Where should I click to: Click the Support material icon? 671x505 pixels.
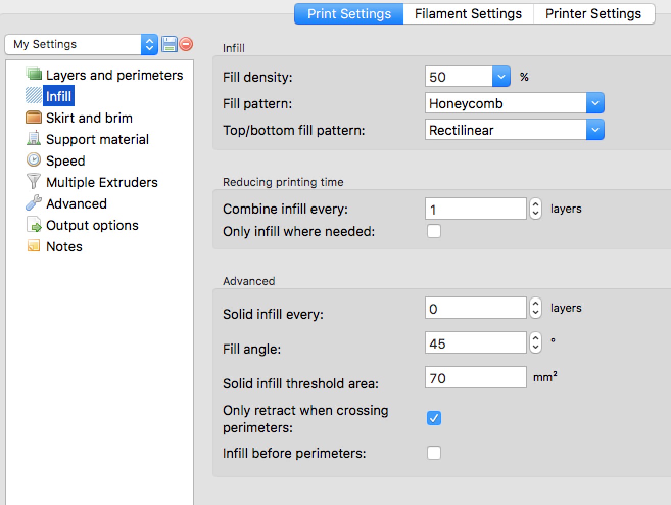click(x=34, y=139)
